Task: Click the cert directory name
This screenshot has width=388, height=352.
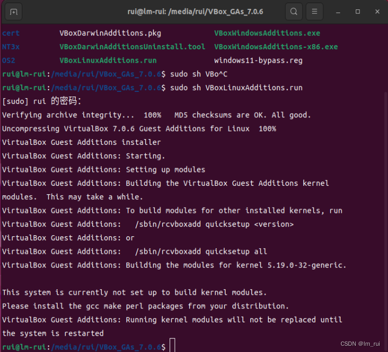Action: point(11,33)
